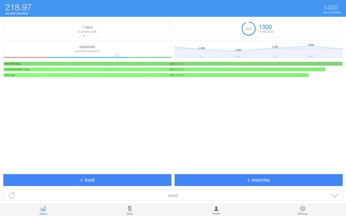Viewport: 346px width, 216px height.
Task: Click the balanced caloric balance label
Action: click(87, 47)
